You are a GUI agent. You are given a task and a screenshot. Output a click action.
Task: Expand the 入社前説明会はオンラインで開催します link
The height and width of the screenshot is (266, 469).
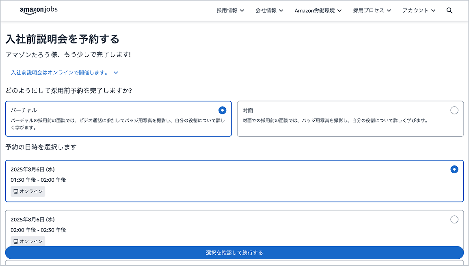pyautogui.click(x=60, y=73)
